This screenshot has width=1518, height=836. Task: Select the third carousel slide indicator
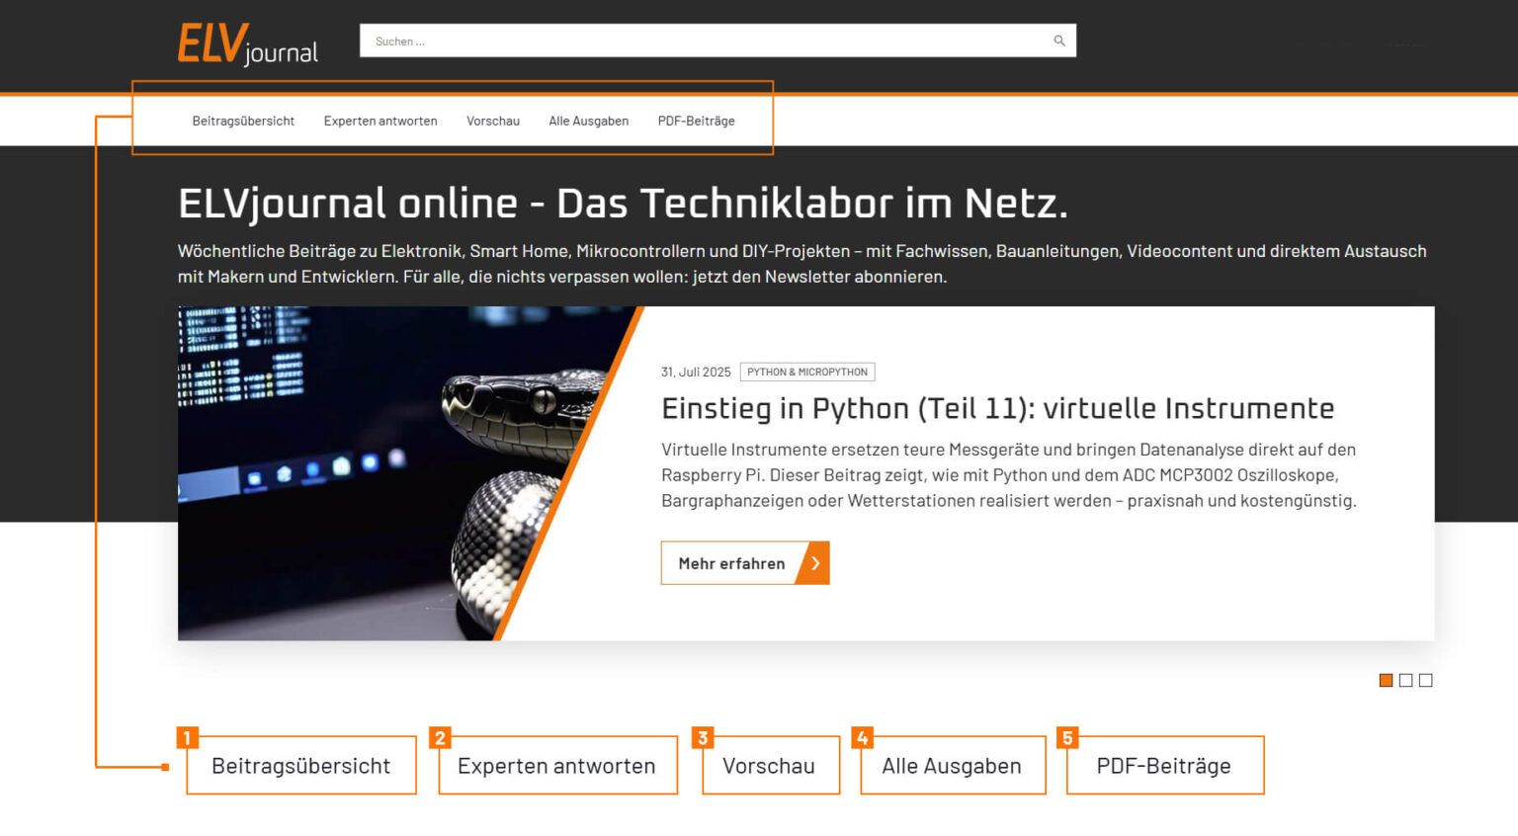point(1426,680)
